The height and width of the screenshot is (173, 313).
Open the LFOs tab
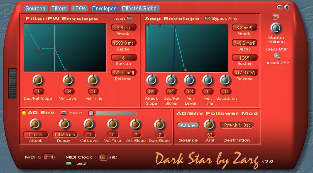[x=79, y=8]
